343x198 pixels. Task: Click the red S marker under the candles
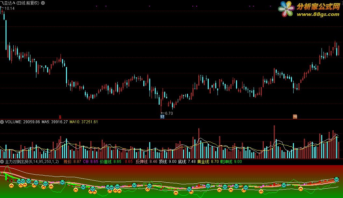click(60, 117)
